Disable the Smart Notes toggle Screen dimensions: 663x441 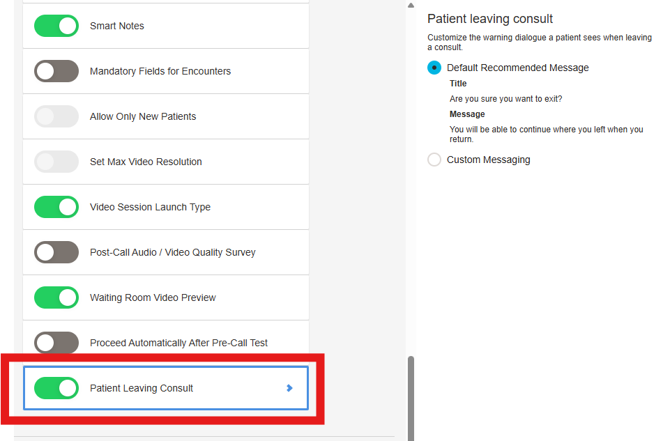click(x=56, y=26)
